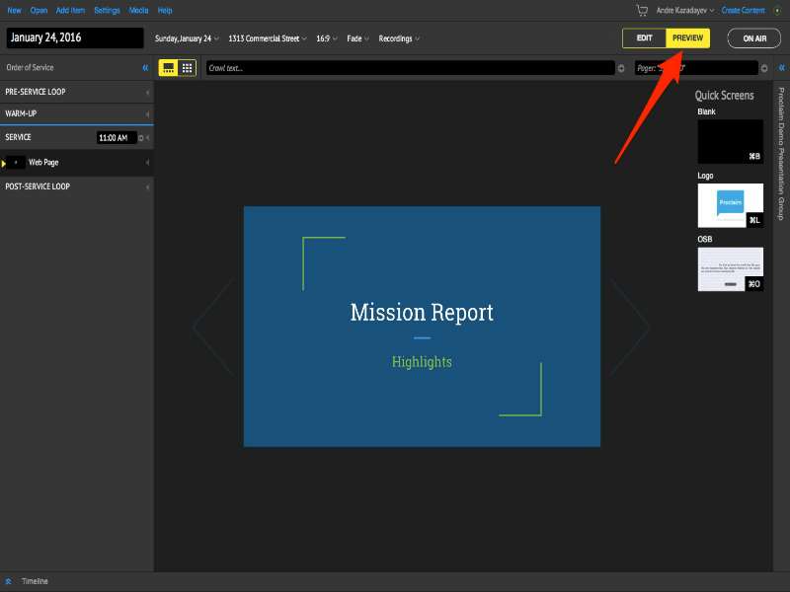Open the shopping cart icon

pyautogui.click(x=642, y=10)
